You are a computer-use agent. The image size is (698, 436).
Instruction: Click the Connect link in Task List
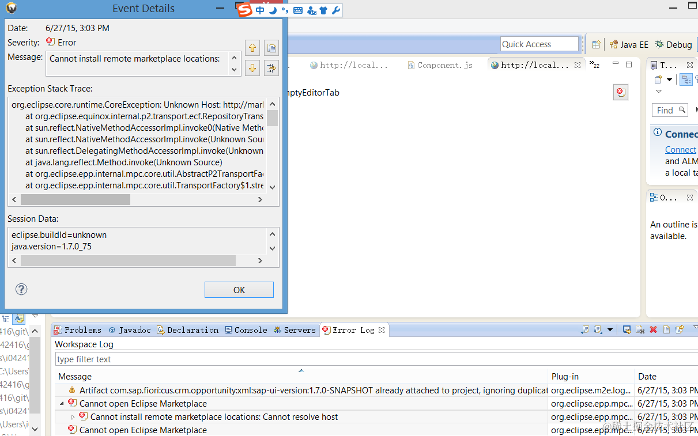point(681,150)
